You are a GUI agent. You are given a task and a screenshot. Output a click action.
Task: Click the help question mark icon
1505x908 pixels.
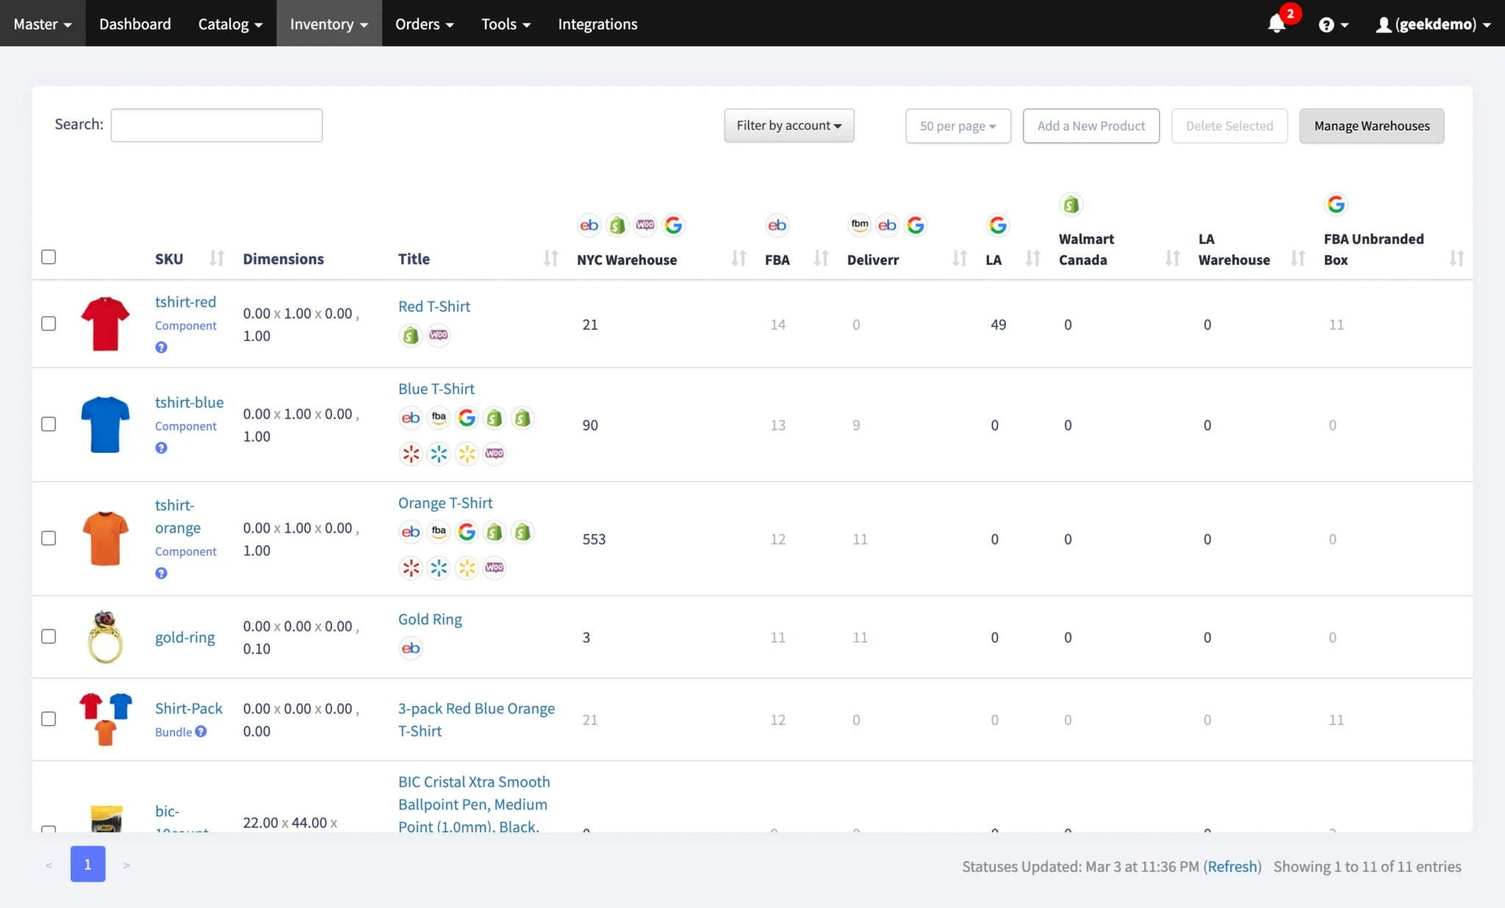1326,25
